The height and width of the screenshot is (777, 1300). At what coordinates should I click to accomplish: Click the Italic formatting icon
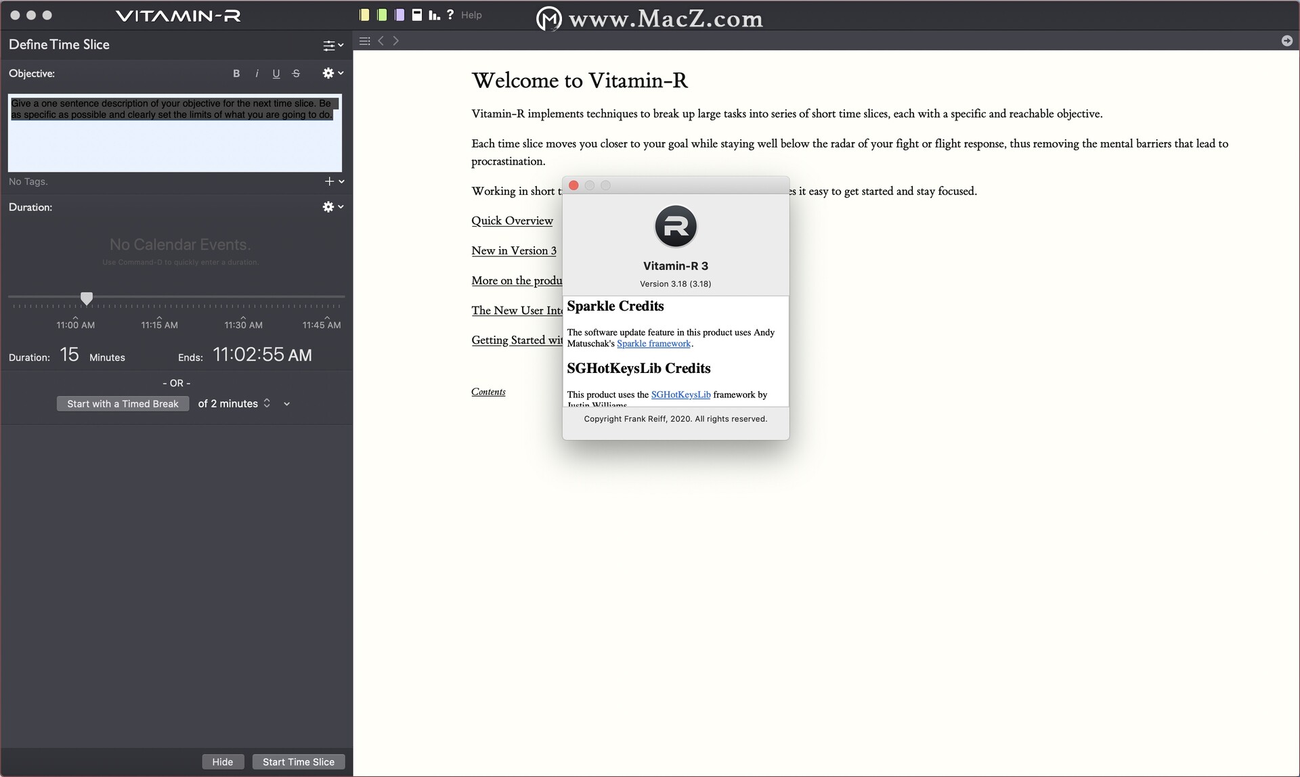[x=257, y=73]
